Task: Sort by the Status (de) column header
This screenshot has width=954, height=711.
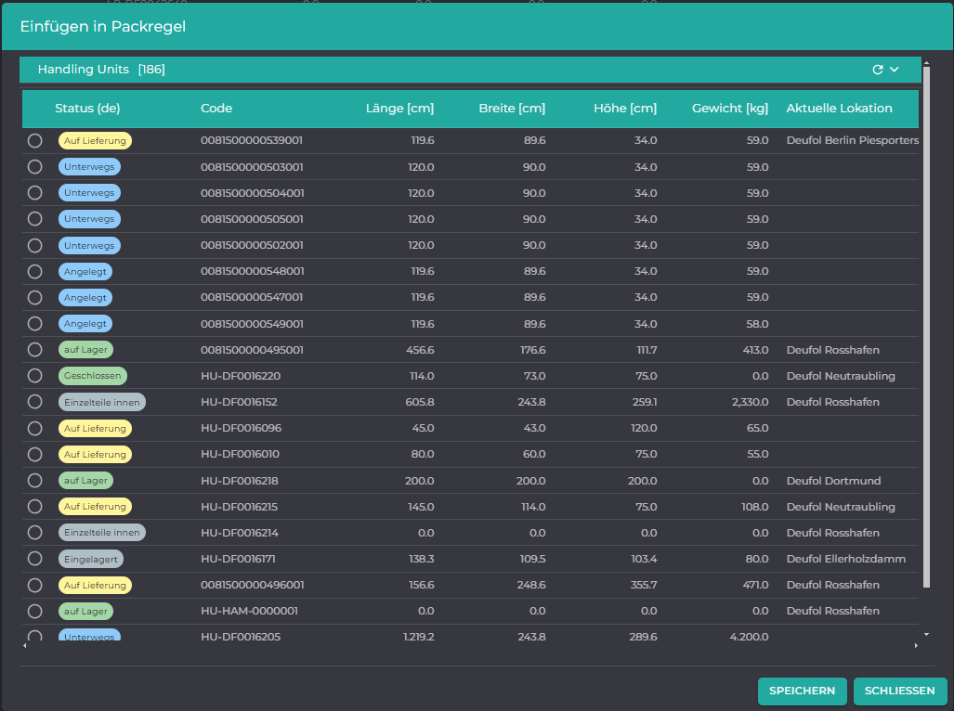Action: tap(87, 109)
